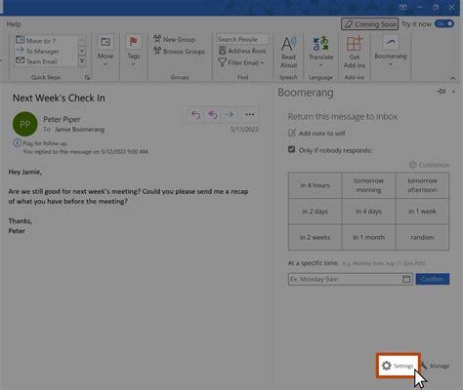
Task: Expand the Quick Steps gallery list
Action: click(82, 60)
